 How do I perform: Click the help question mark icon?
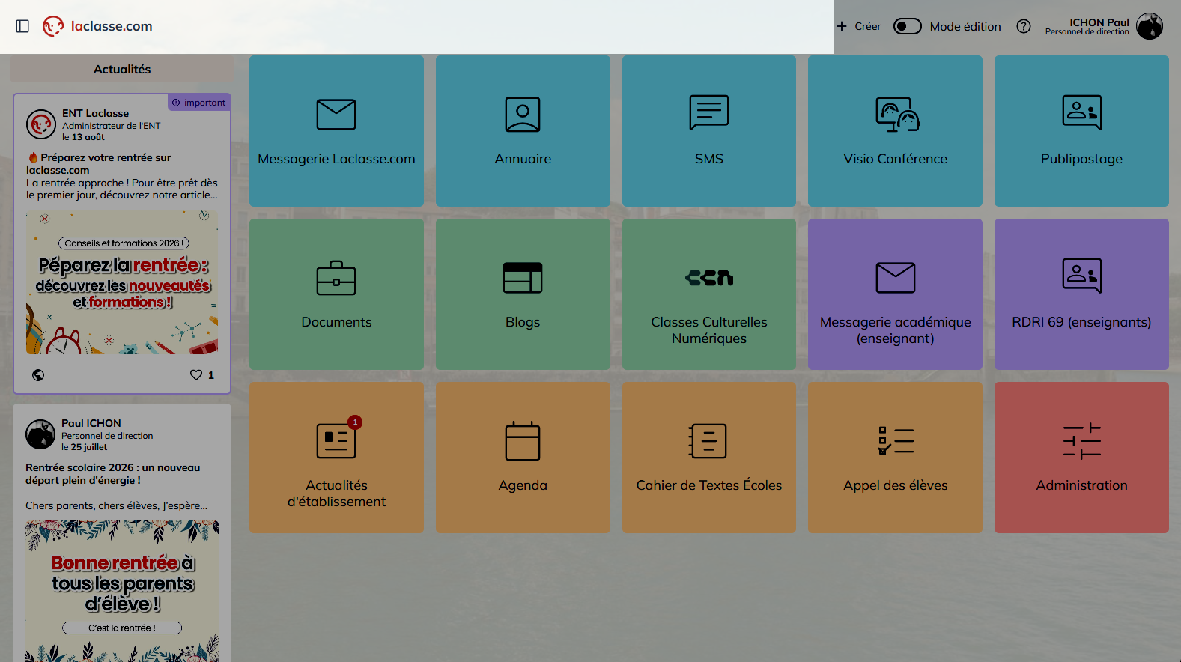(1024, 26)
